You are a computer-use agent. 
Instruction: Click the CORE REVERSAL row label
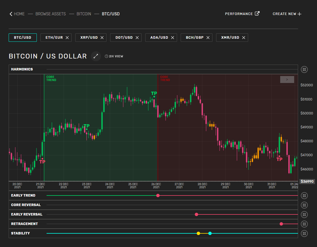[26, 205]
